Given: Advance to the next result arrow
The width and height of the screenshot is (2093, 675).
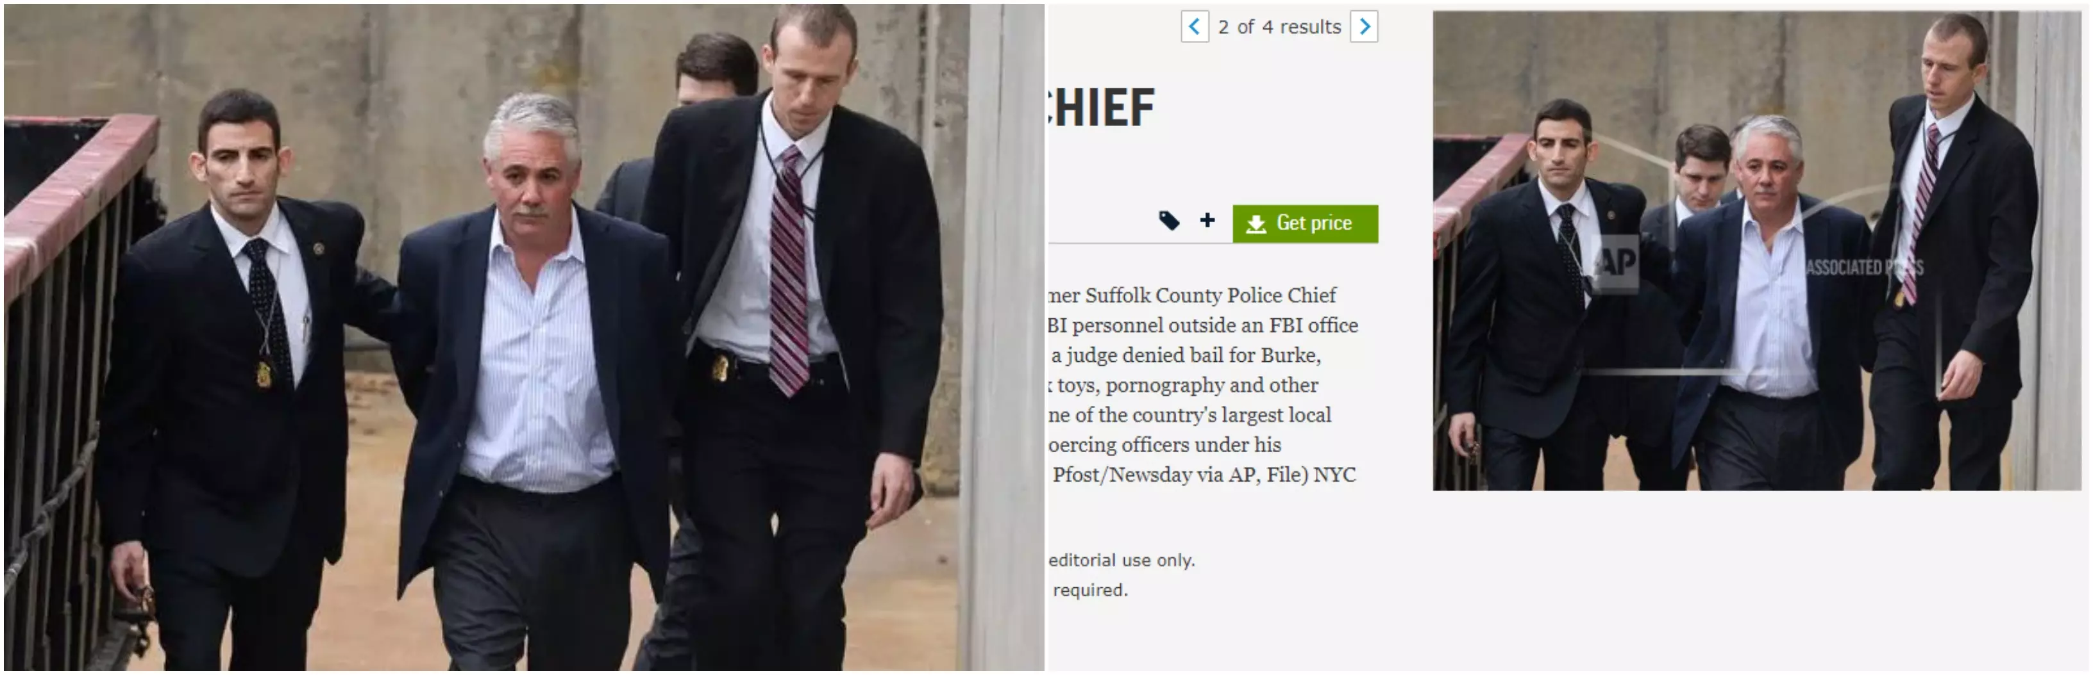Looking at the screenshot, I should tap(1364, 27).
